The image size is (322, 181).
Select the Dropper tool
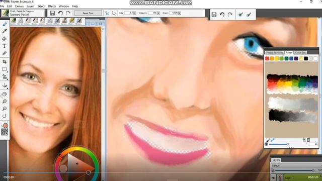coord(5,31)
